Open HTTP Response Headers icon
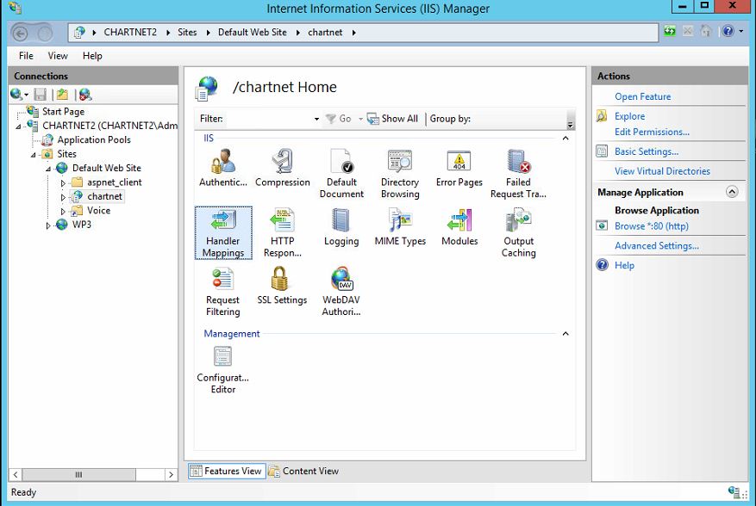Viewport: 756px width, 506px height. [x=283, y=233]
